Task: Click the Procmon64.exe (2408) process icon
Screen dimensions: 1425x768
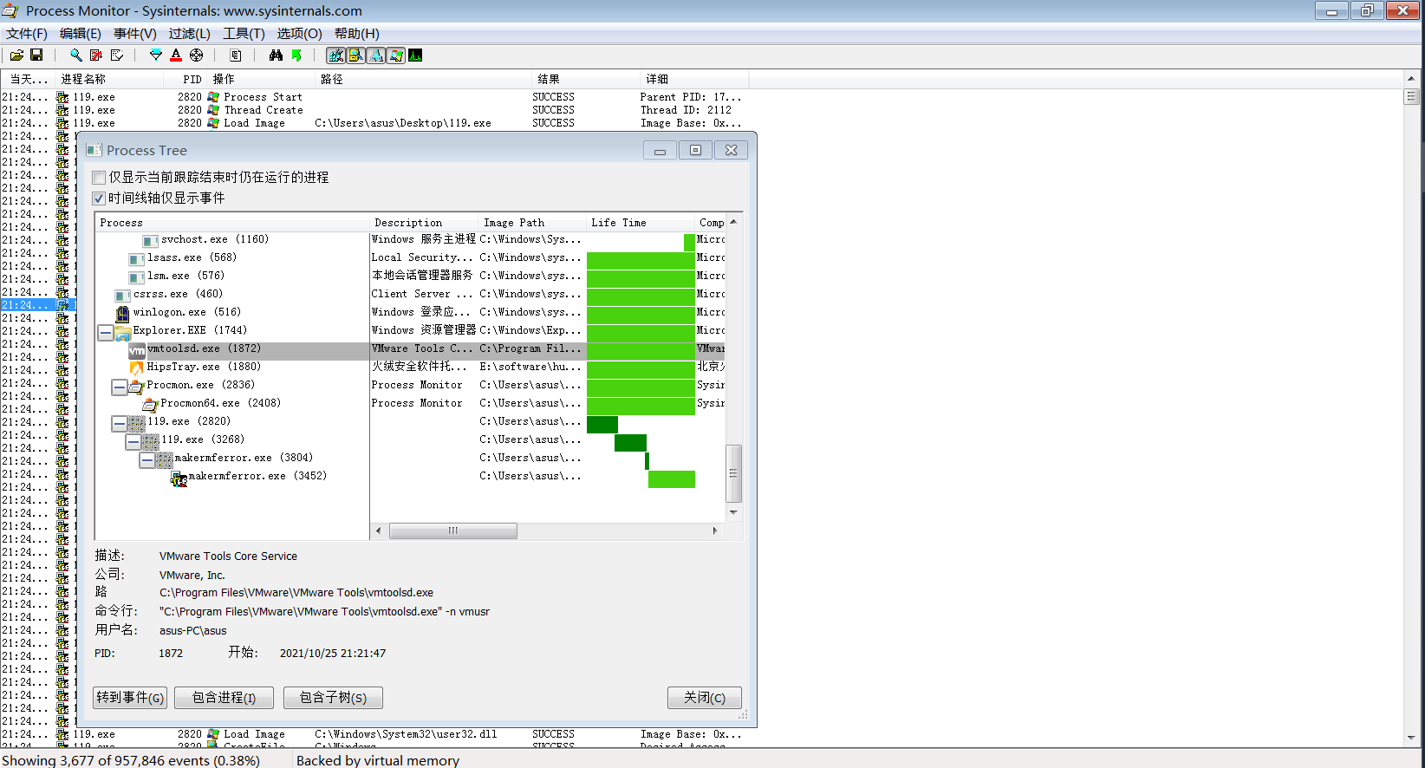Action: (150, 404)
